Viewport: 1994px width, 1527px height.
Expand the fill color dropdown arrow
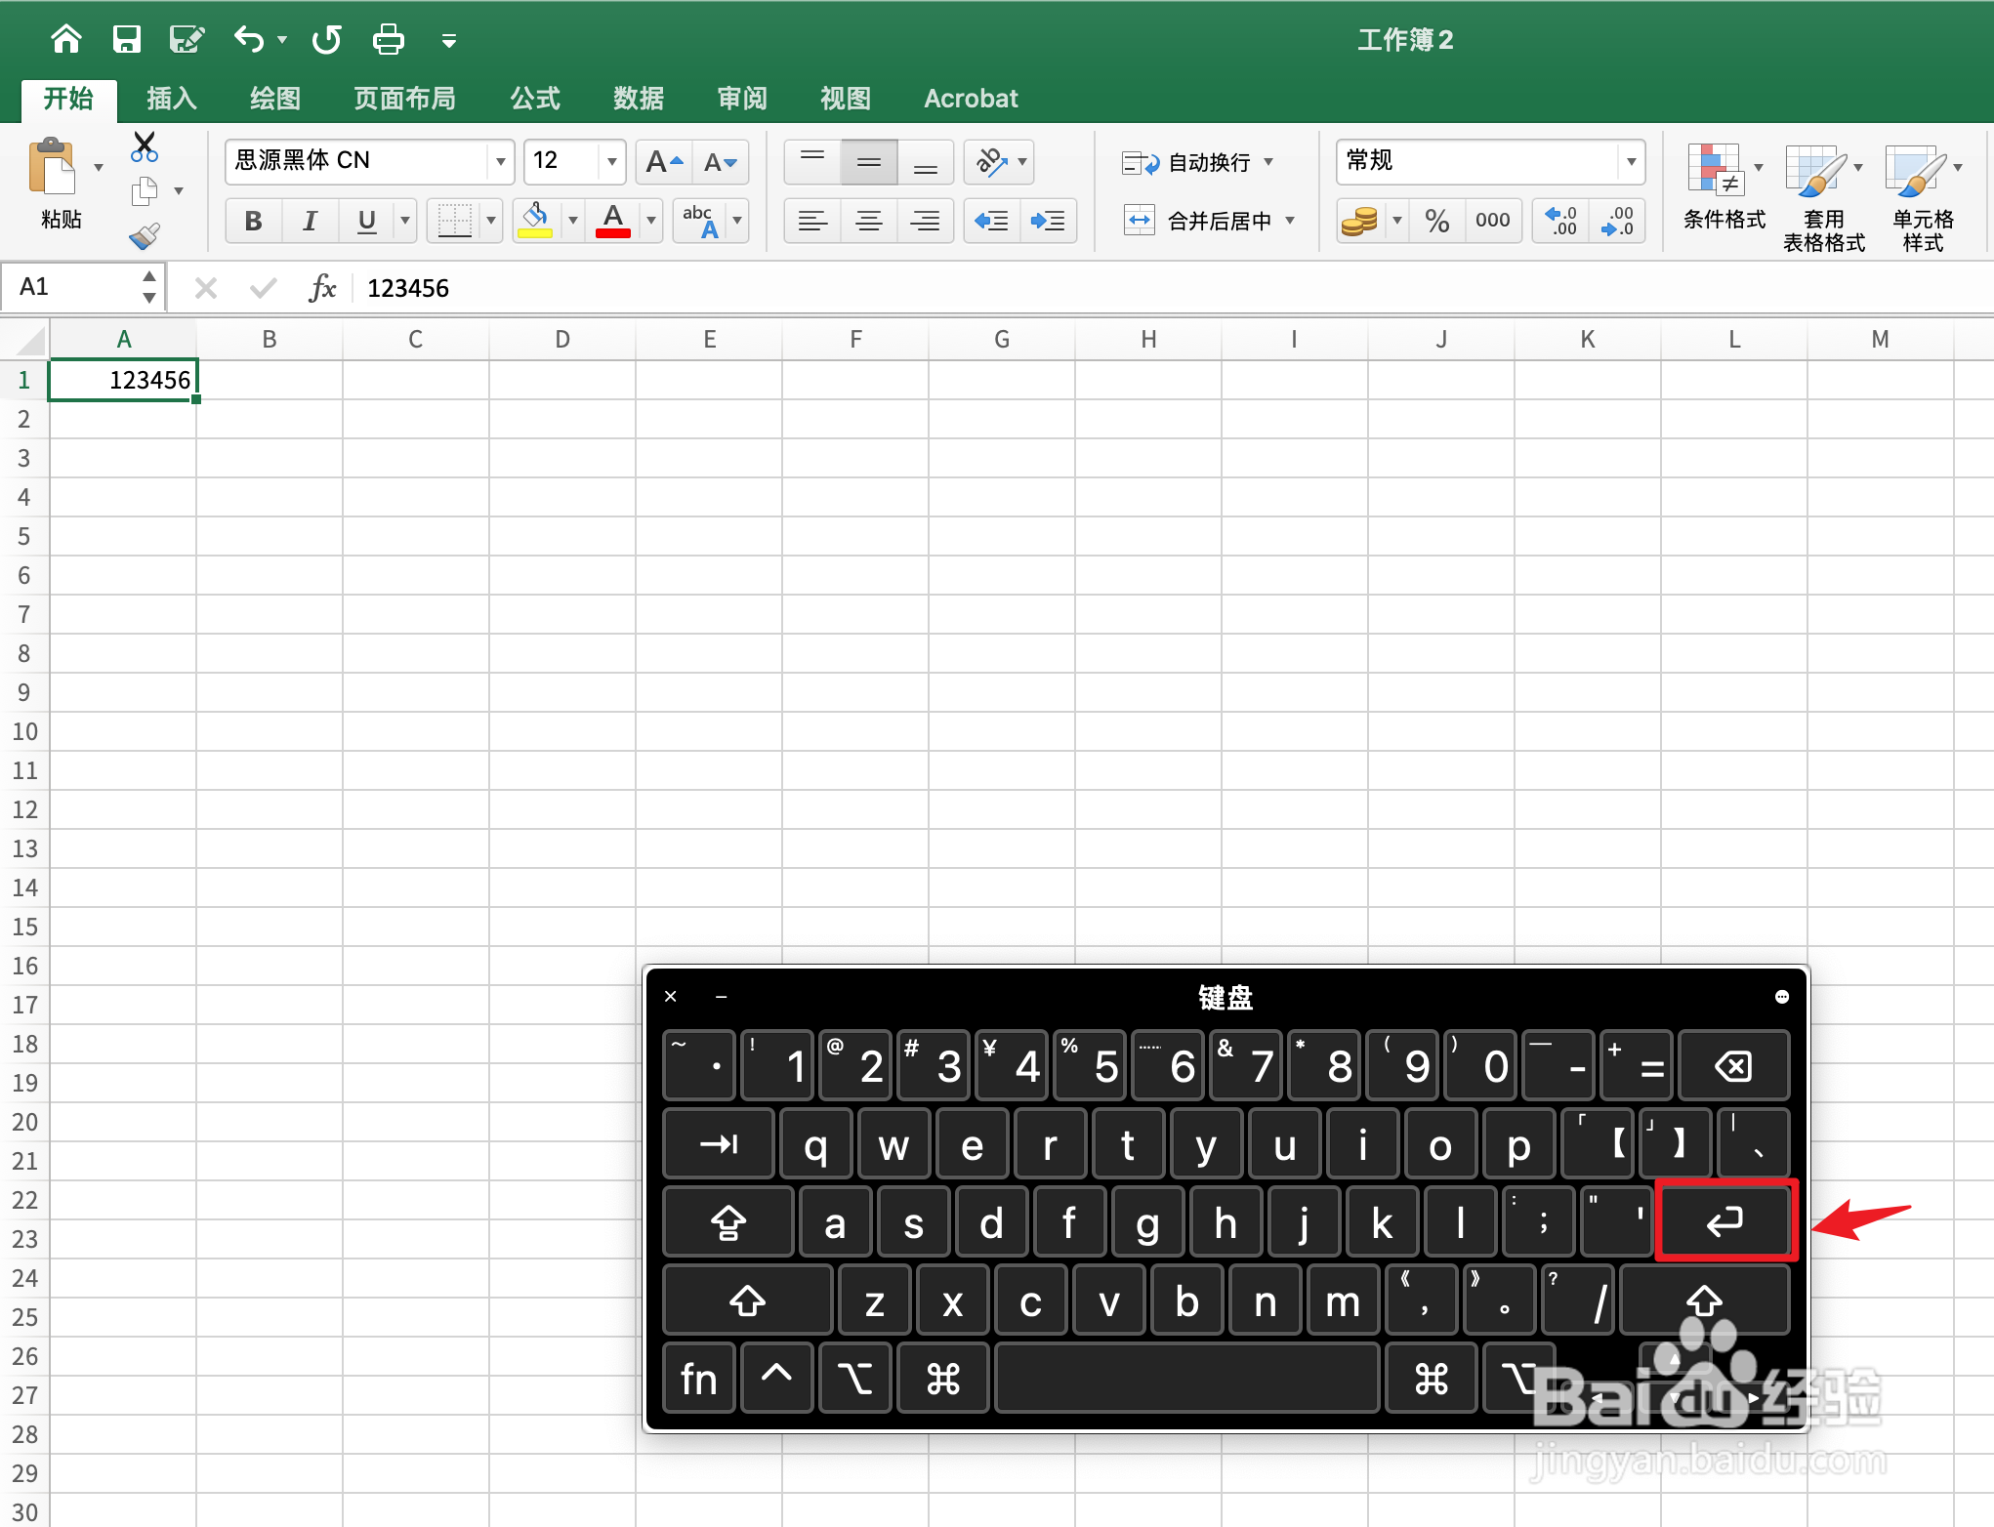(573, 221)
